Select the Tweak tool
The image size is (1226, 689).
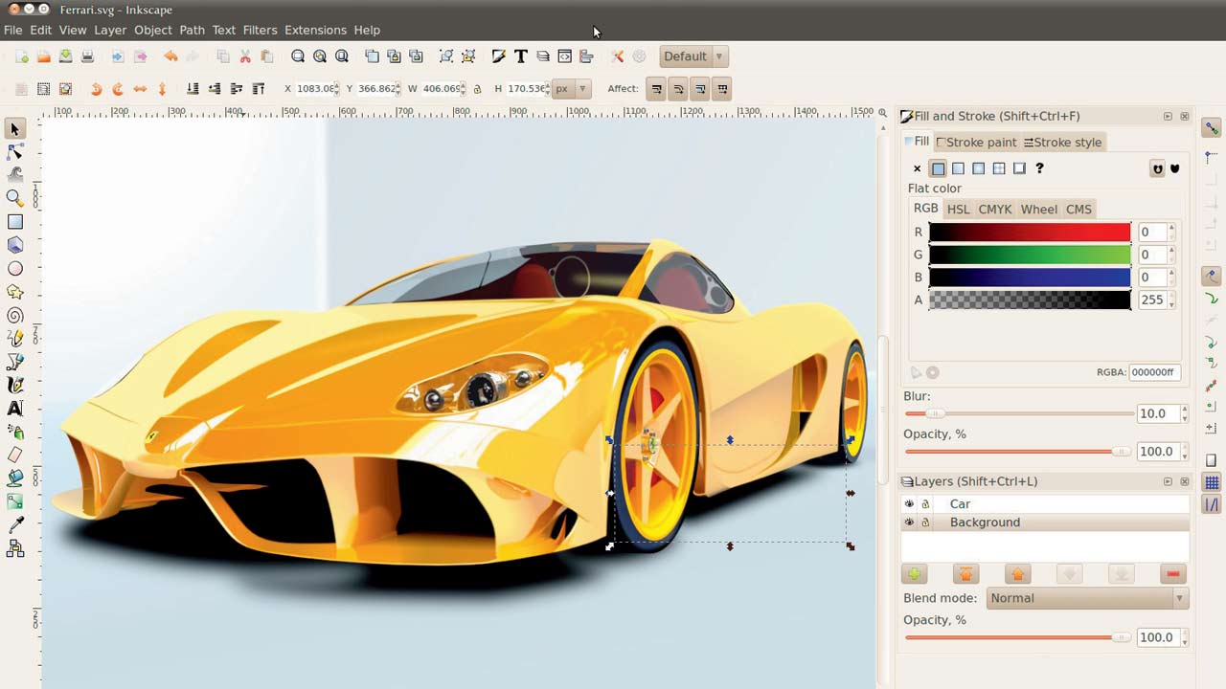tap(15, 175)
